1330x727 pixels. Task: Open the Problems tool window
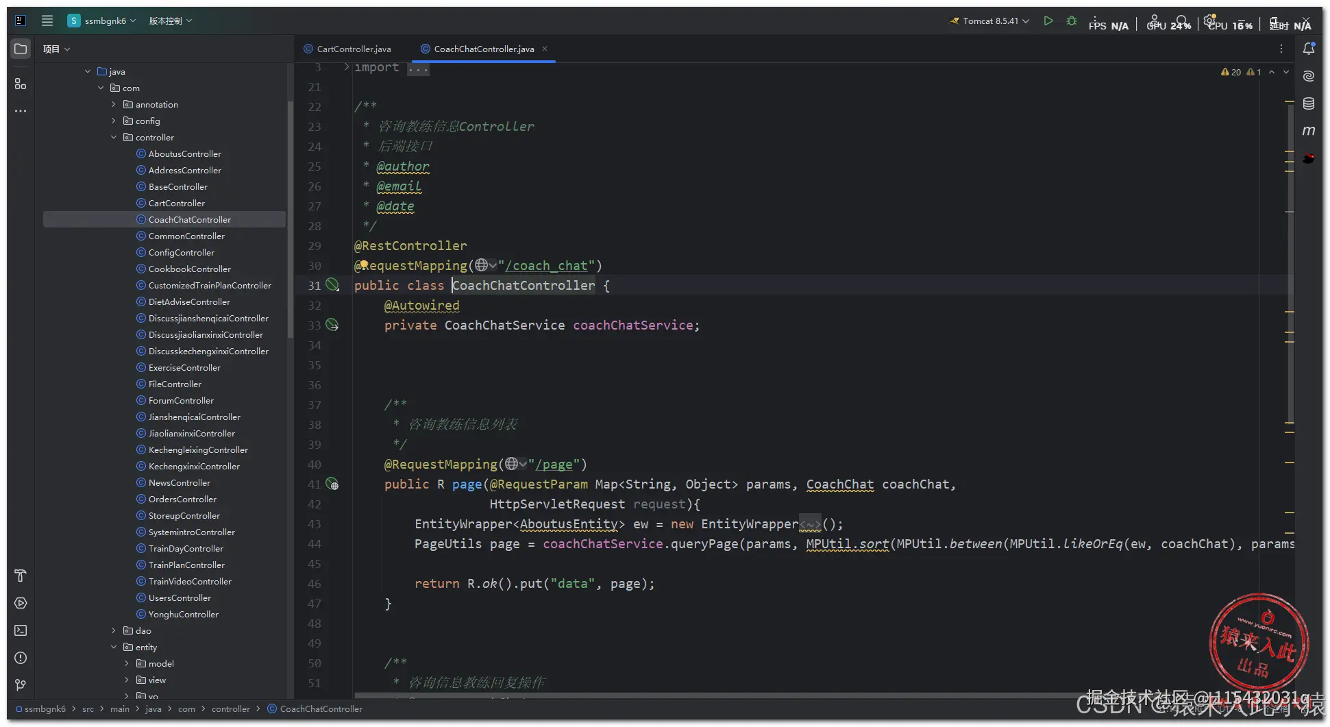(21, 658)
